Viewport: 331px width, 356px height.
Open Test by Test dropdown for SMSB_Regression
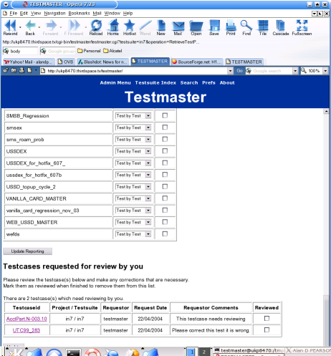click(x=133, y=116)
